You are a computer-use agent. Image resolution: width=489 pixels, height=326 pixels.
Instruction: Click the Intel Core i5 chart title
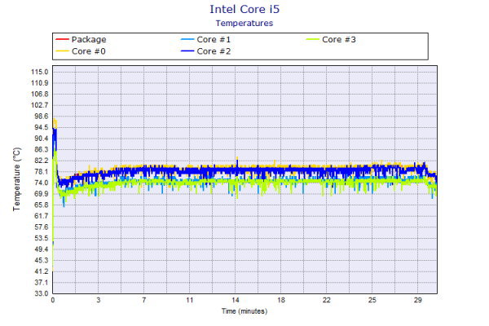tap(244, 9)
